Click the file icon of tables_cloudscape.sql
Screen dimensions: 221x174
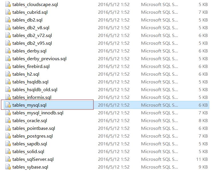pos(8,4)
